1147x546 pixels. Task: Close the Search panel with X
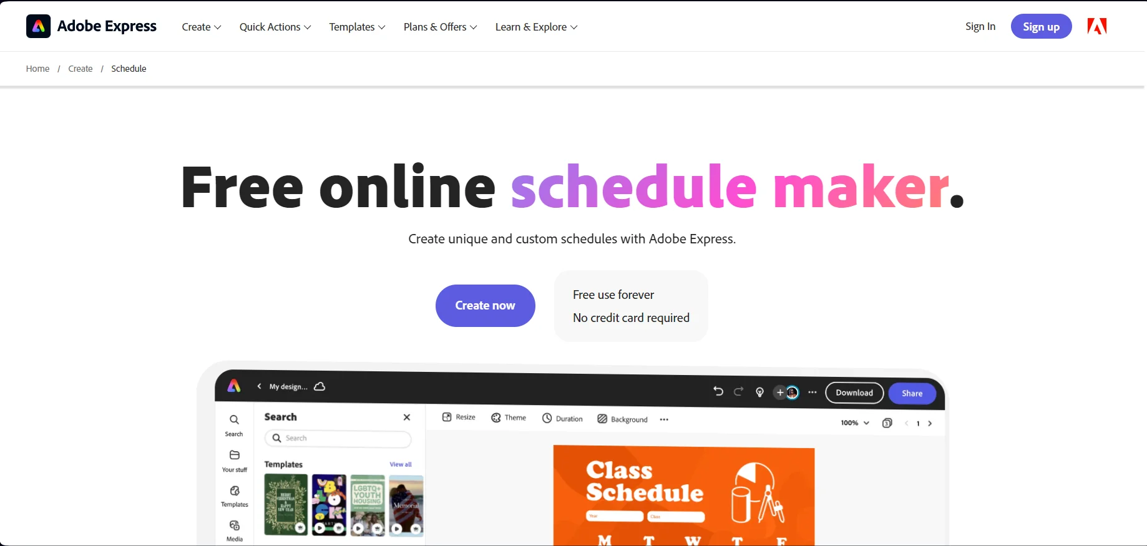[407, 417]
